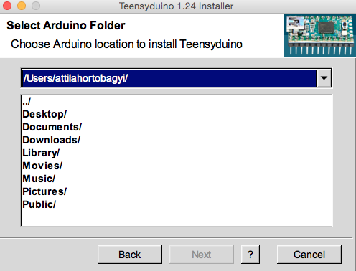This screenshot has width=356, height=271.
Task: Click the Teensy board image
Action: point(320,35)
